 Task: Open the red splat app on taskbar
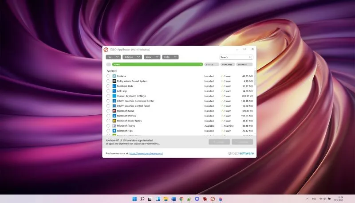205,199
